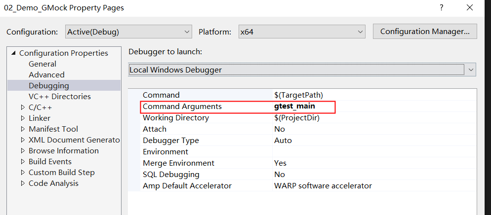The height and width of the screenshot is (215, 491).
Task: Select the Configuration Properties tree label
Action: point(64,53)
